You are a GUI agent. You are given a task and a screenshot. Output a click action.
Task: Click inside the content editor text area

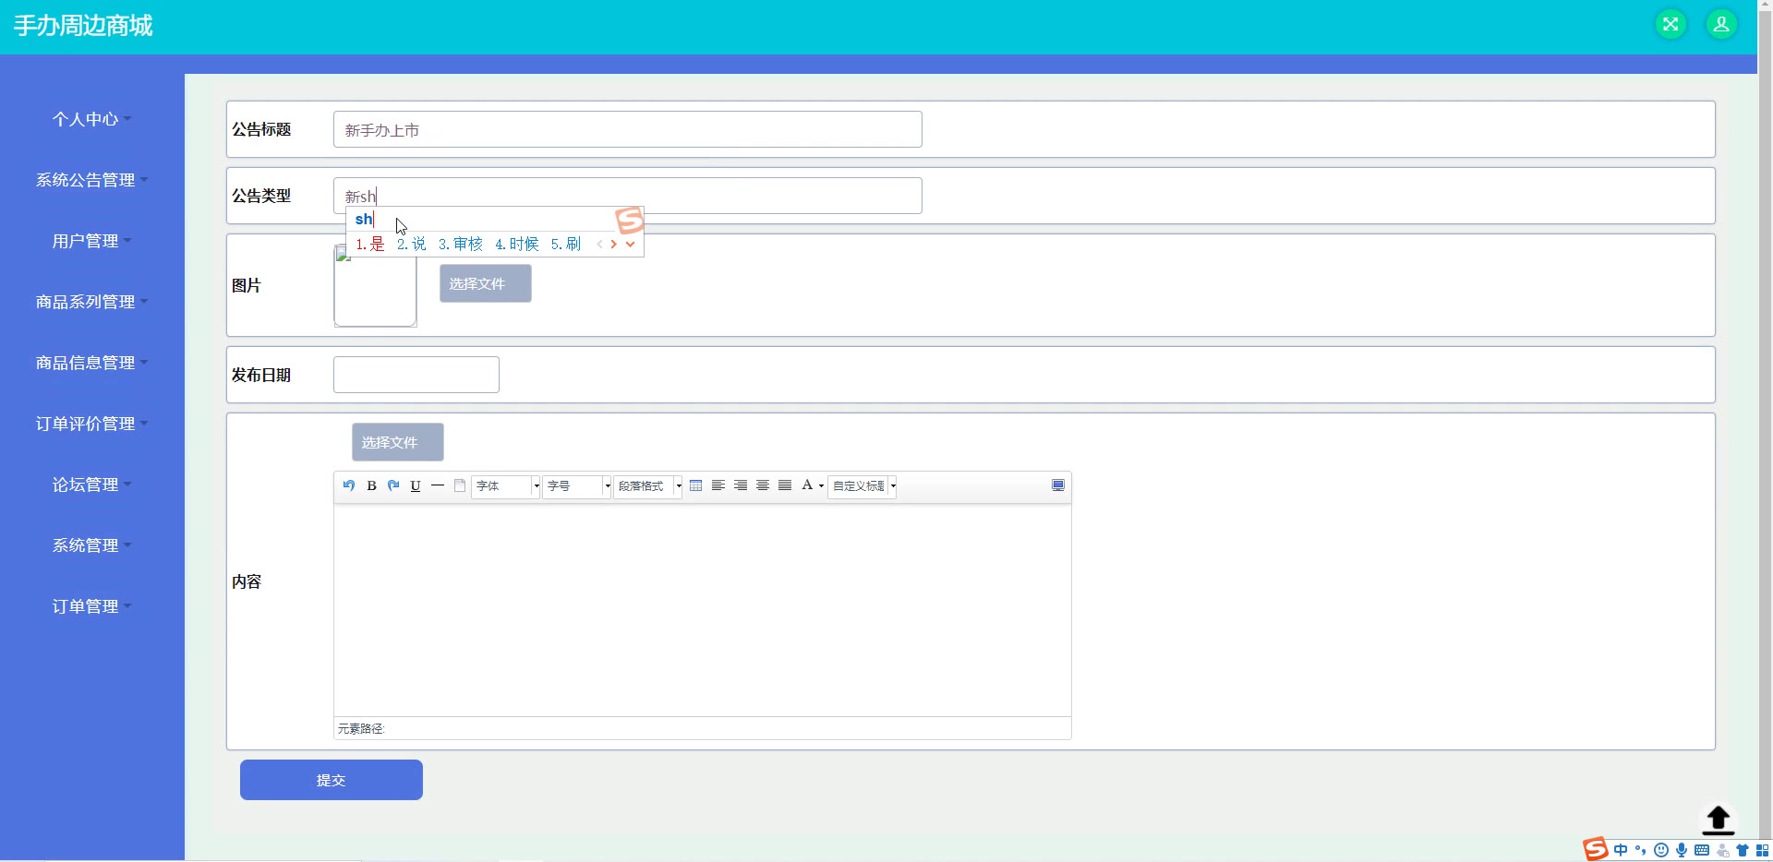click(x=703, y=609)
